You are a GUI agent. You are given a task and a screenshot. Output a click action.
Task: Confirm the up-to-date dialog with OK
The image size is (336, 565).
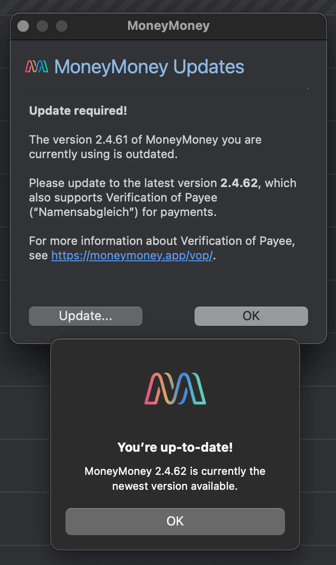(x=175, y=521)
